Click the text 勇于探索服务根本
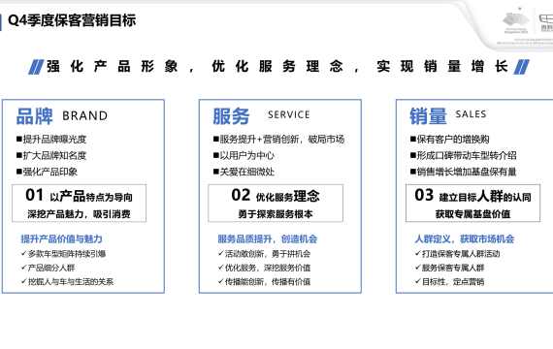This screenshot has width=553, height=349. point(276,214)
